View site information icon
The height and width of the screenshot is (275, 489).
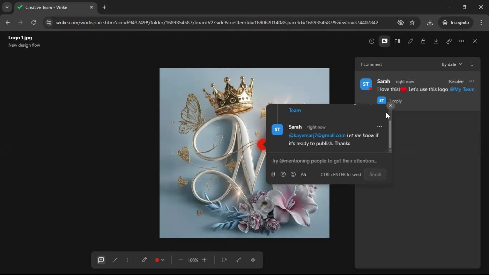[x=49, y=23]
